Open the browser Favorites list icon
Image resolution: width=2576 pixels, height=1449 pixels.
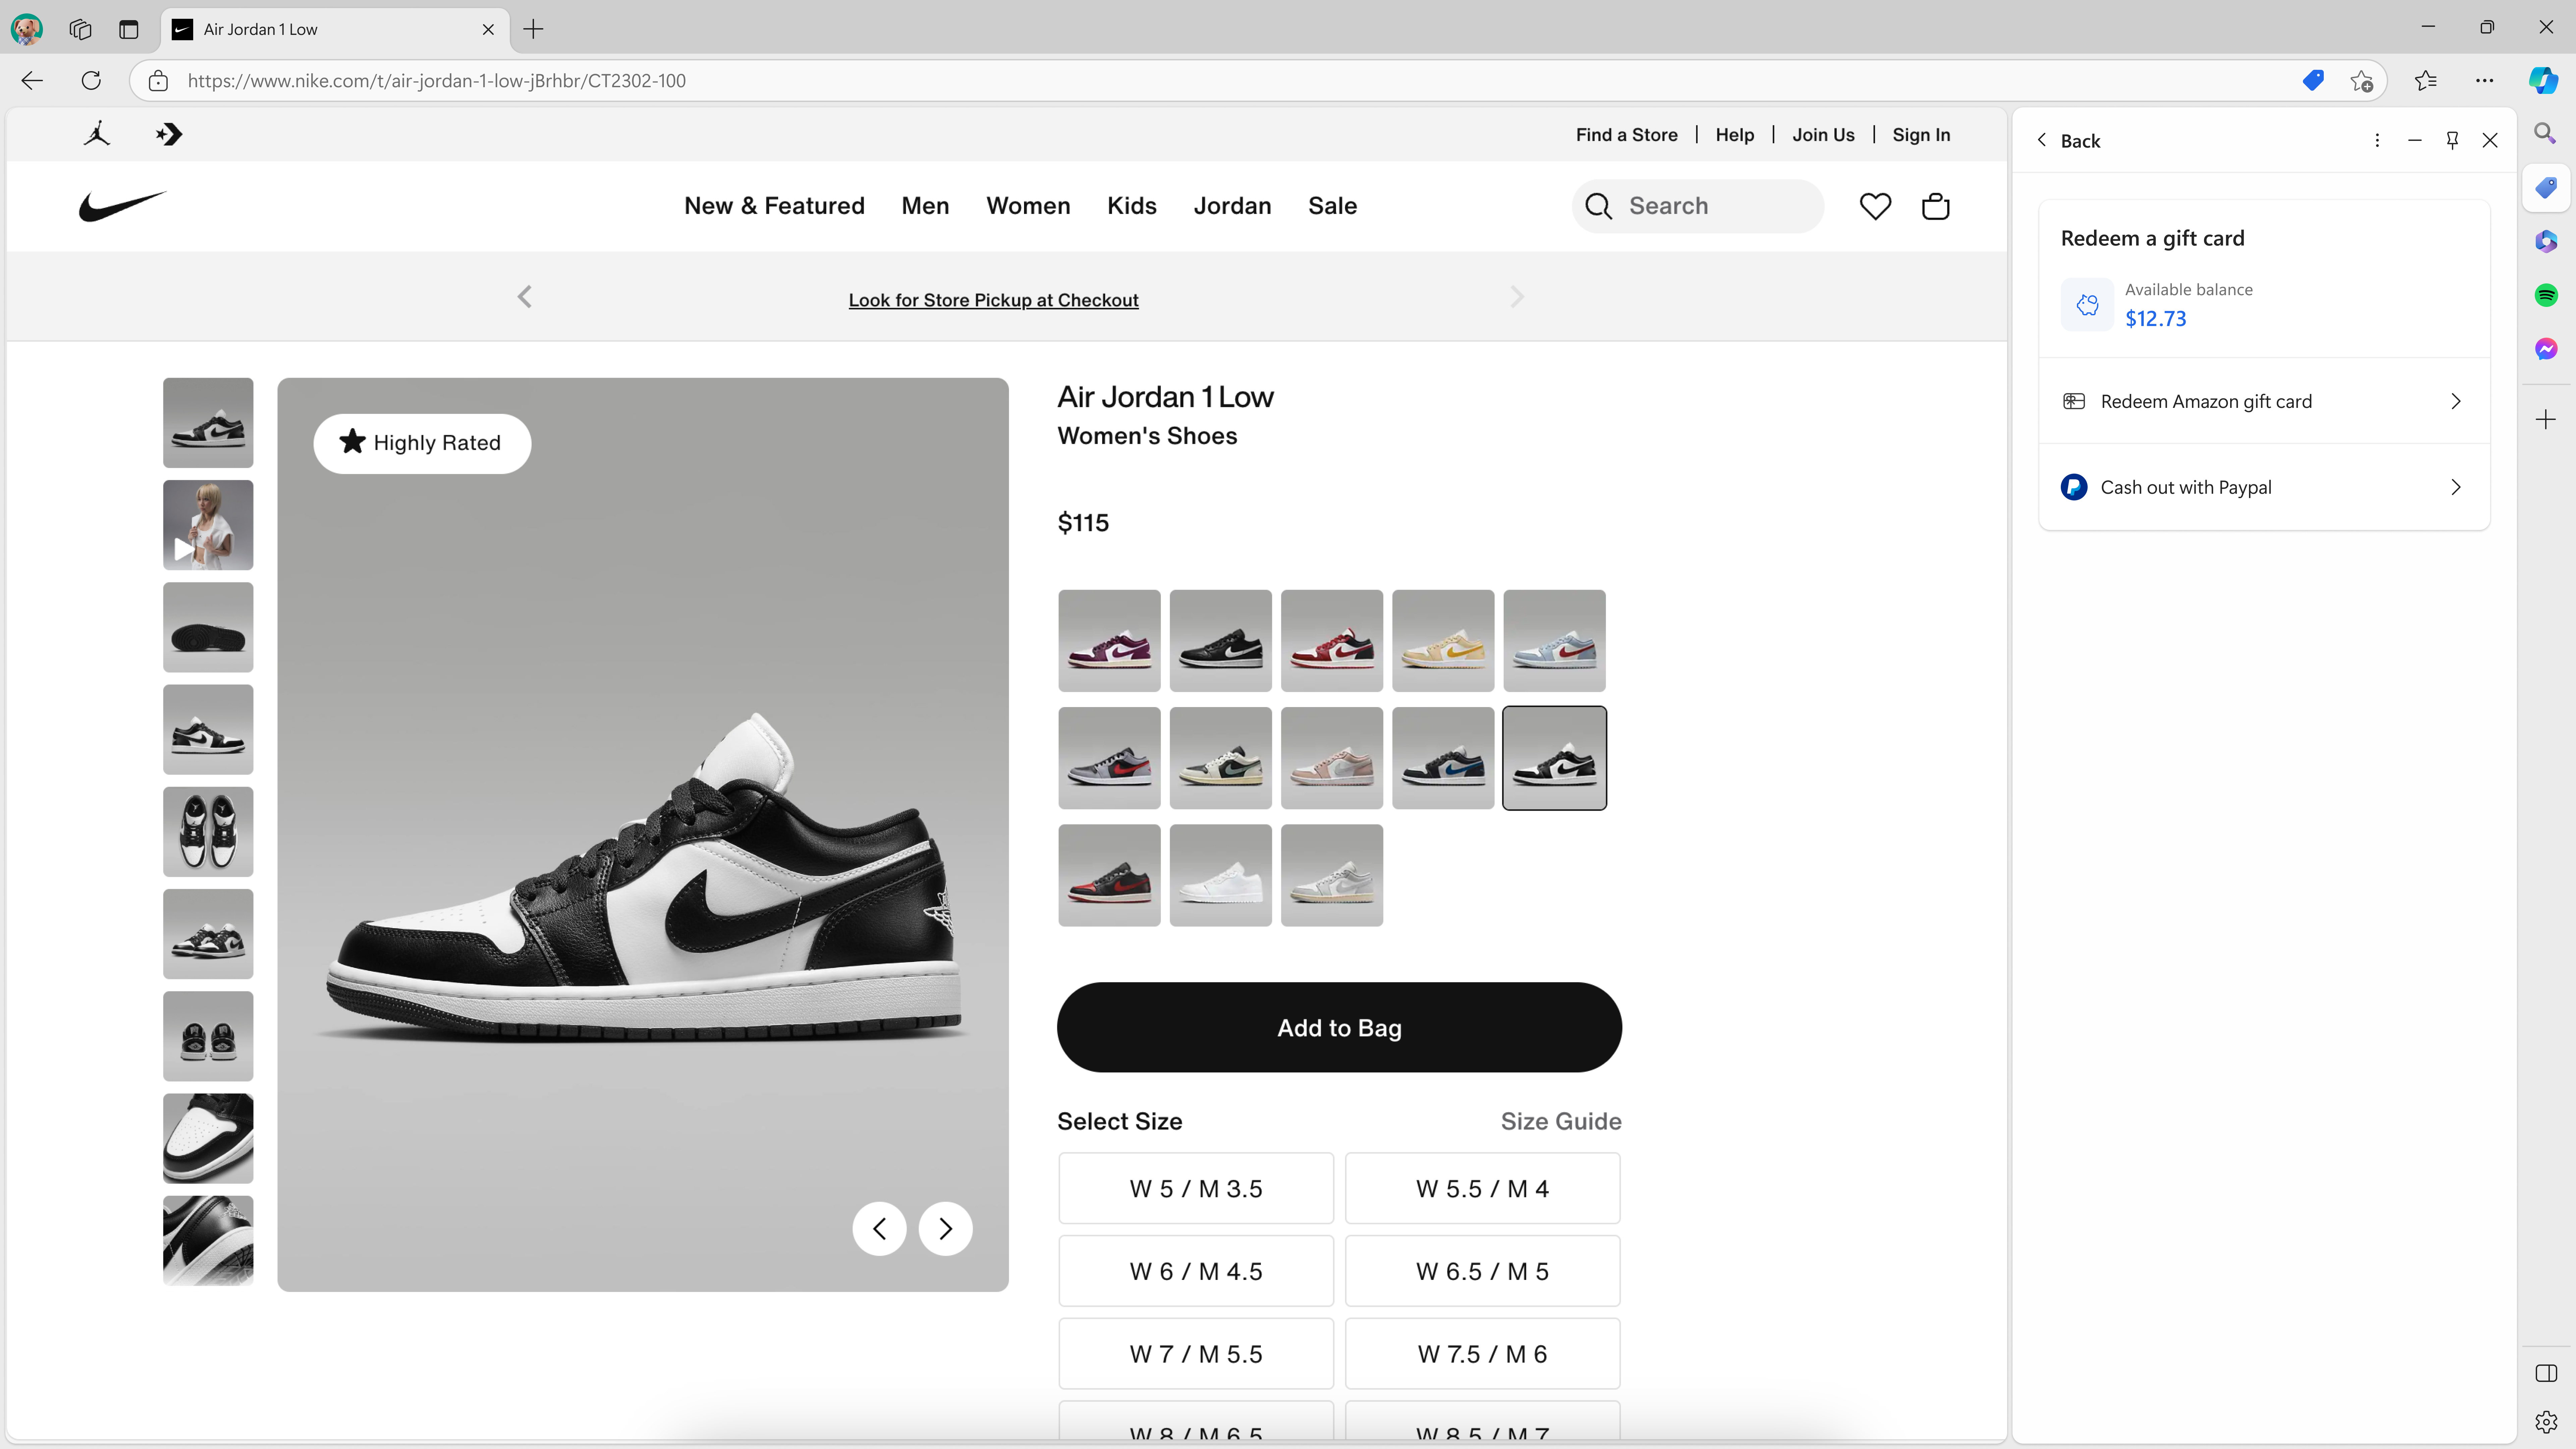click(2426, 81)
